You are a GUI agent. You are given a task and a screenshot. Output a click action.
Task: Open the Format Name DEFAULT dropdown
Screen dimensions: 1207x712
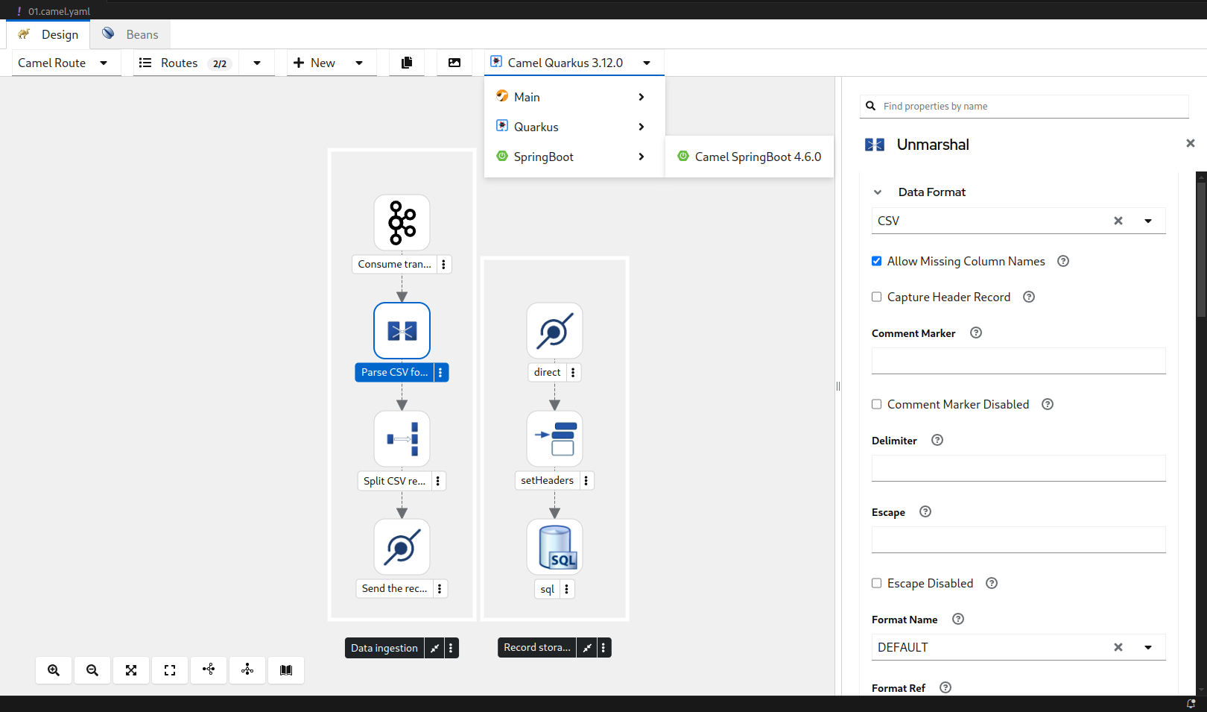tap(1147, 647)
